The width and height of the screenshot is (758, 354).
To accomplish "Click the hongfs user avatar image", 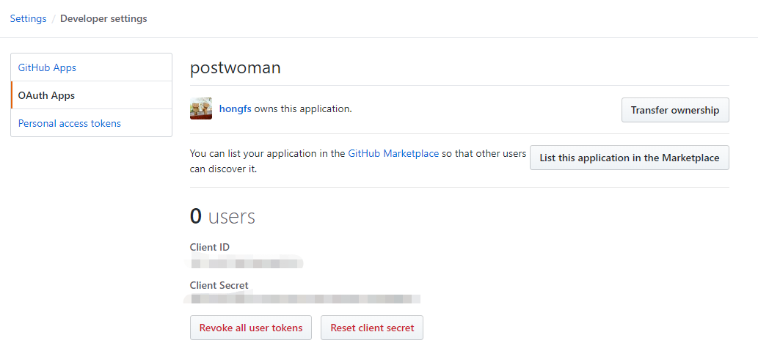I will (201, 108).
